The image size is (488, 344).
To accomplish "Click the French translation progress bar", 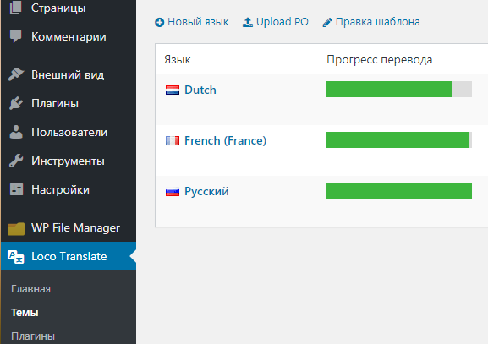I will (x=399, y=140).
